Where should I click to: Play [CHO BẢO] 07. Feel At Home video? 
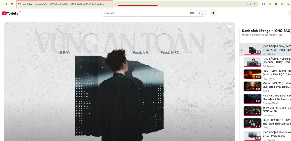click(277, 134)
